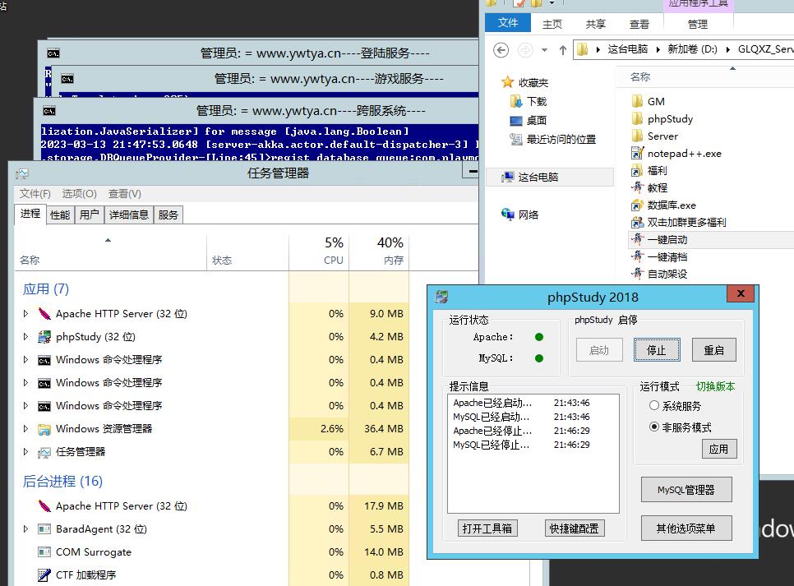
Task: Click the 停止 button in phpStudy
Action: 657,350
